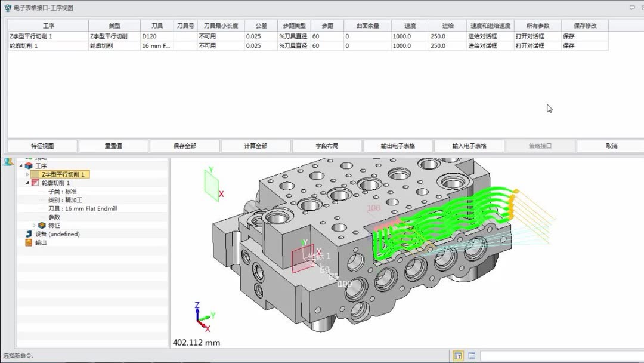Click the 计算全部 button
Screen dimensions: 644x363
pyautogui.click(x=256, y=145)
